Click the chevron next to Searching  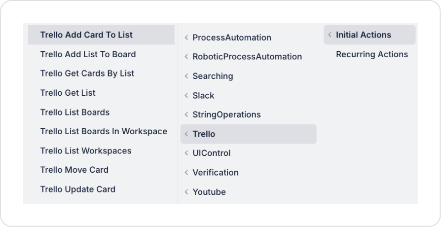pyautogui.click(x=186, y=76)
